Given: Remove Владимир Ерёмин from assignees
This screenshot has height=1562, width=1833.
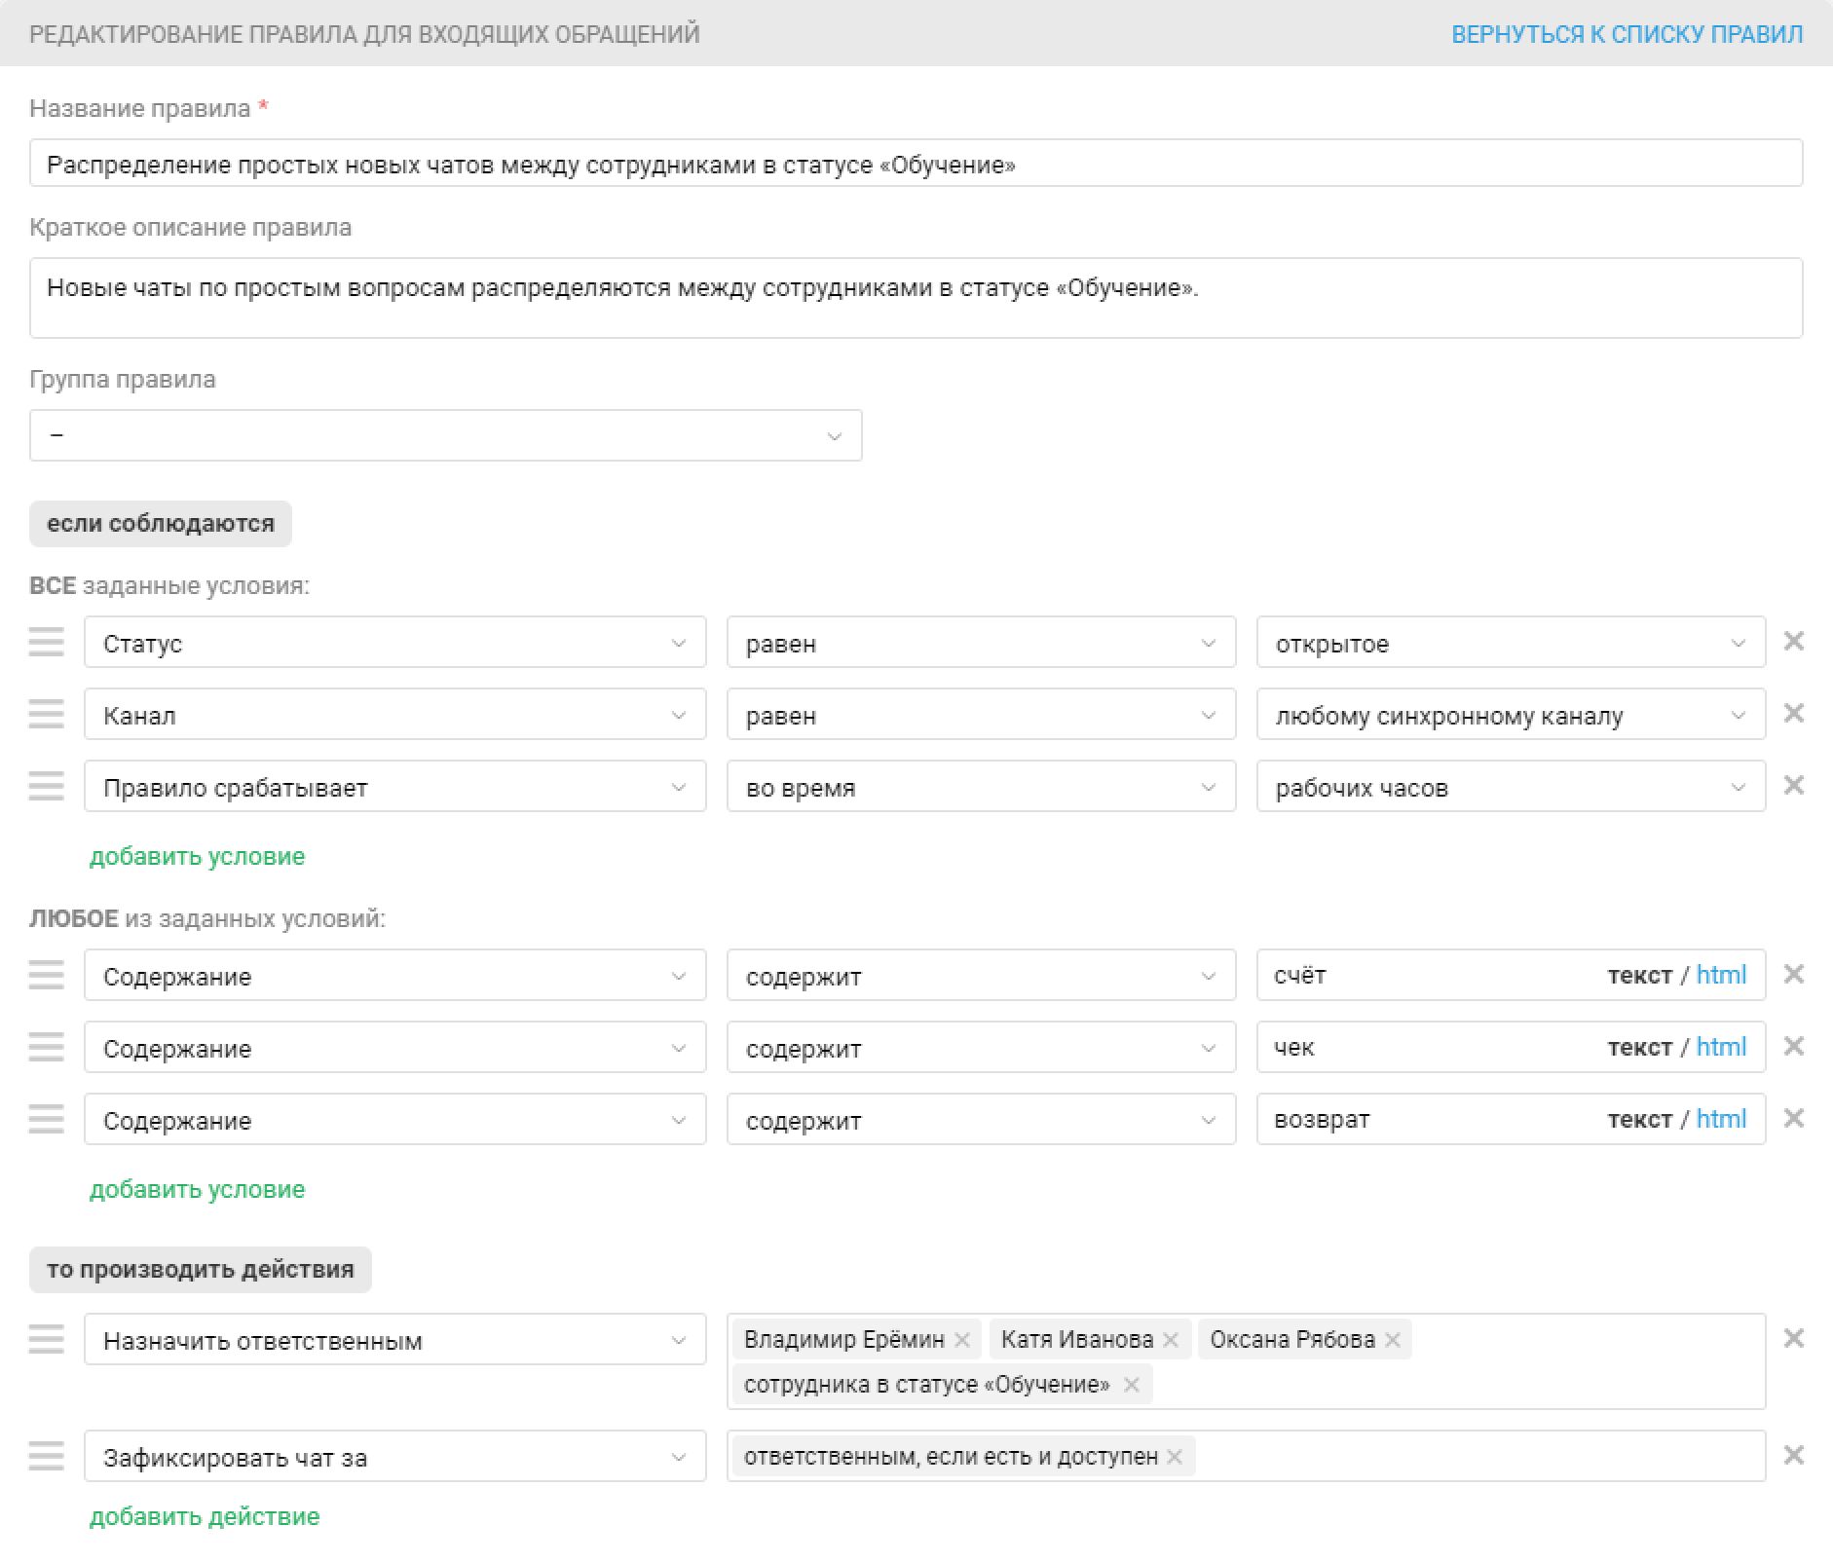Looking at the screenshot, I should pyautogui.click(x=962, y=1340).
